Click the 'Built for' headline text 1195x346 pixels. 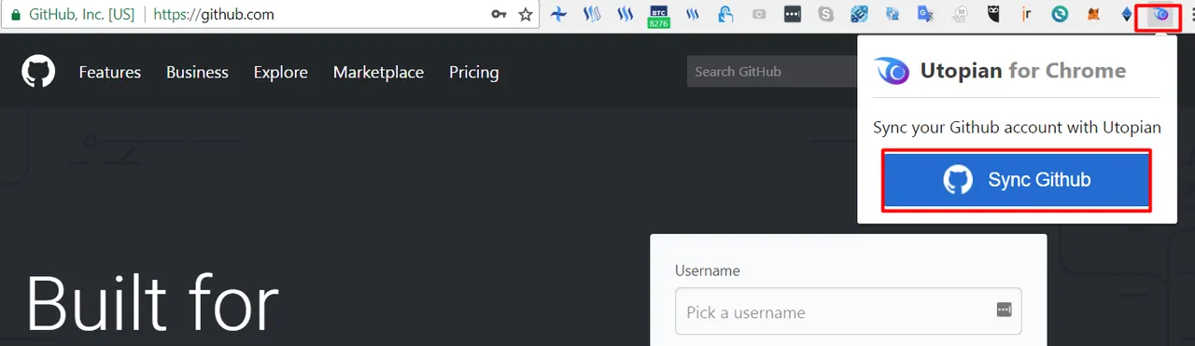(x=153, y=304)
